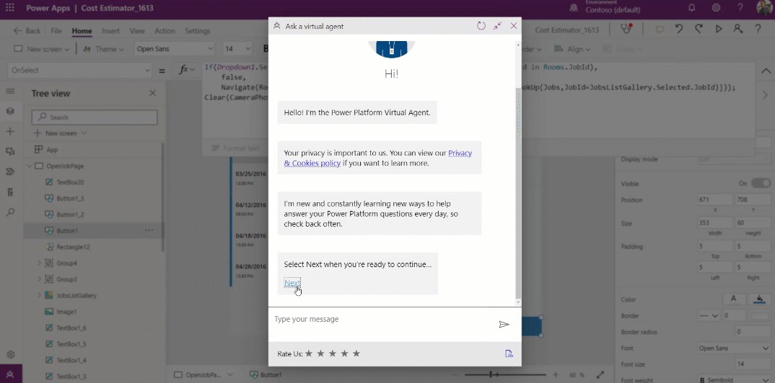Expand the formula bar chevron
775x383 pixels.
766,71
